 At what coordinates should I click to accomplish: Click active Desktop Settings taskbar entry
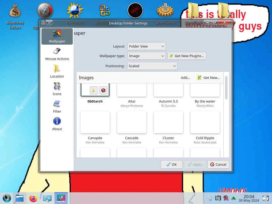pyautogui.click(x=61, y=198)
